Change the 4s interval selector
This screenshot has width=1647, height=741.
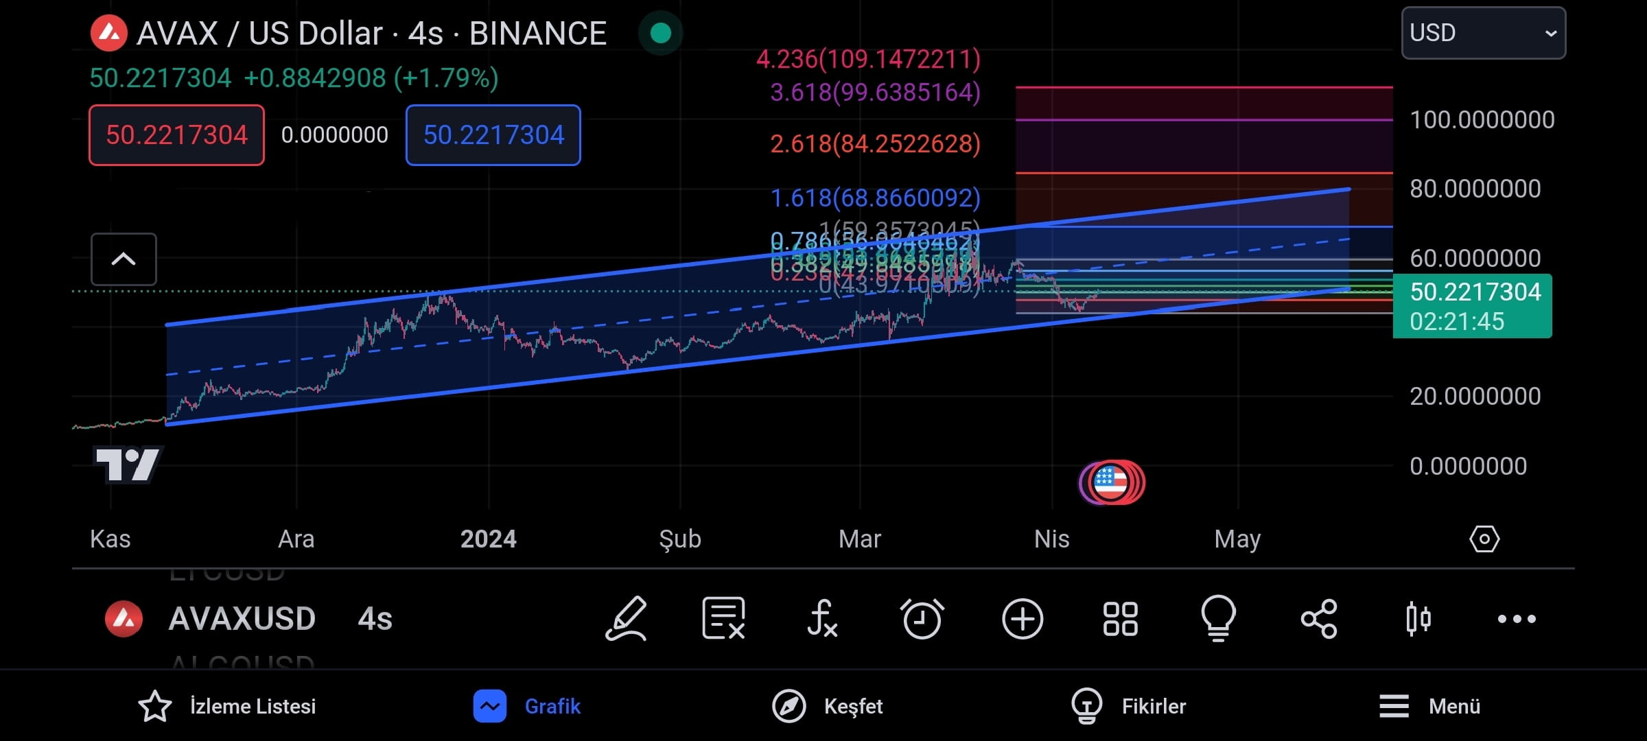[x=375, y=619]
